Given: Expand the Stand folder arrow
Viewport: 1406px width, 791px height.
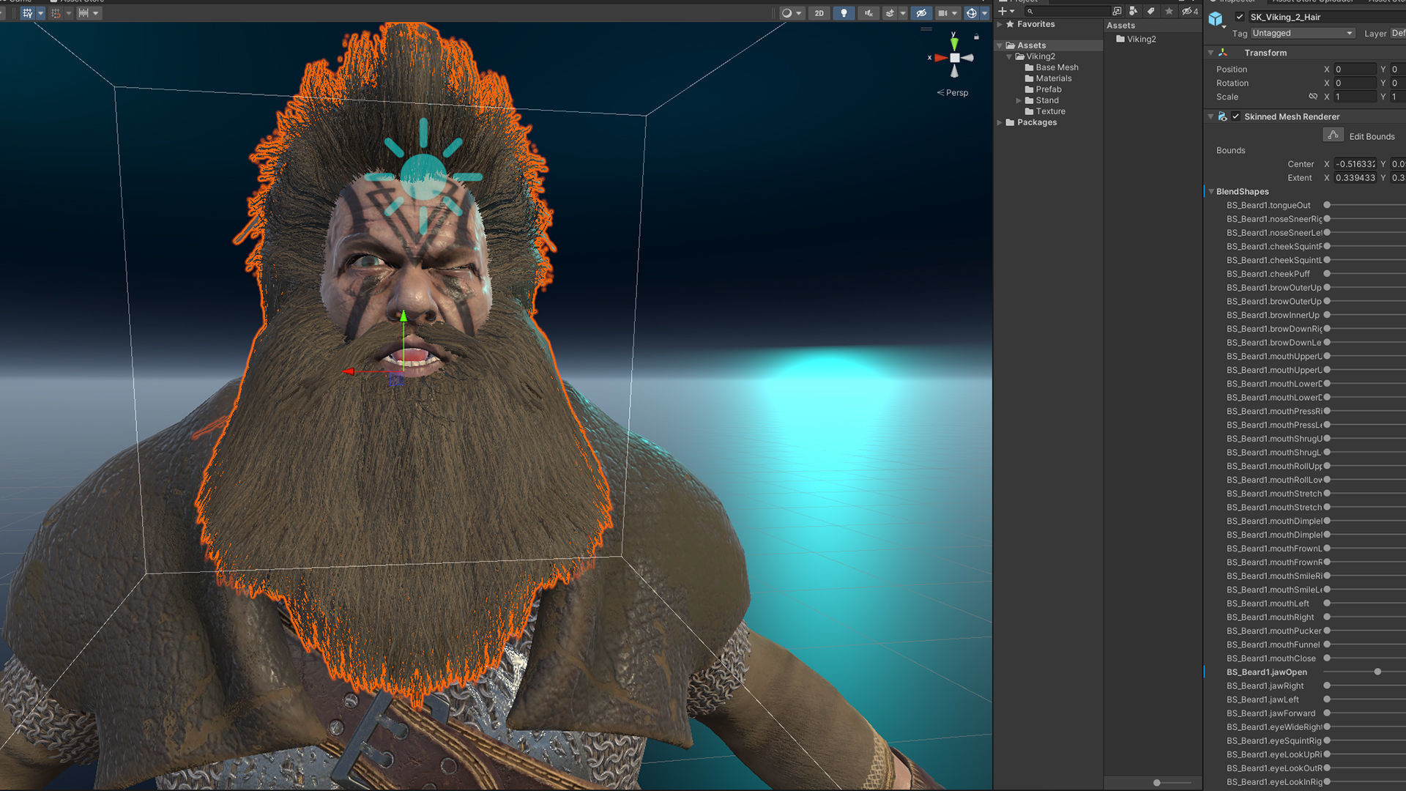Looking at the screenshot, I should tap(1019, 100).
